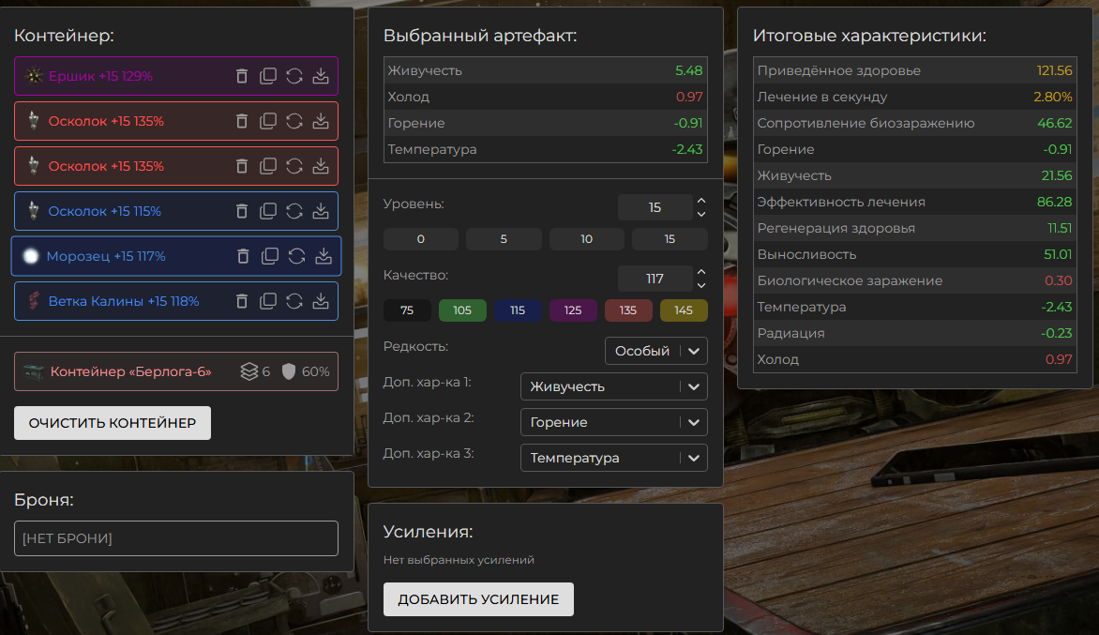Click the Ершик artifact thumbnail icon
This screenshot has height=635, width=1099.
click(x=34, y=76)
